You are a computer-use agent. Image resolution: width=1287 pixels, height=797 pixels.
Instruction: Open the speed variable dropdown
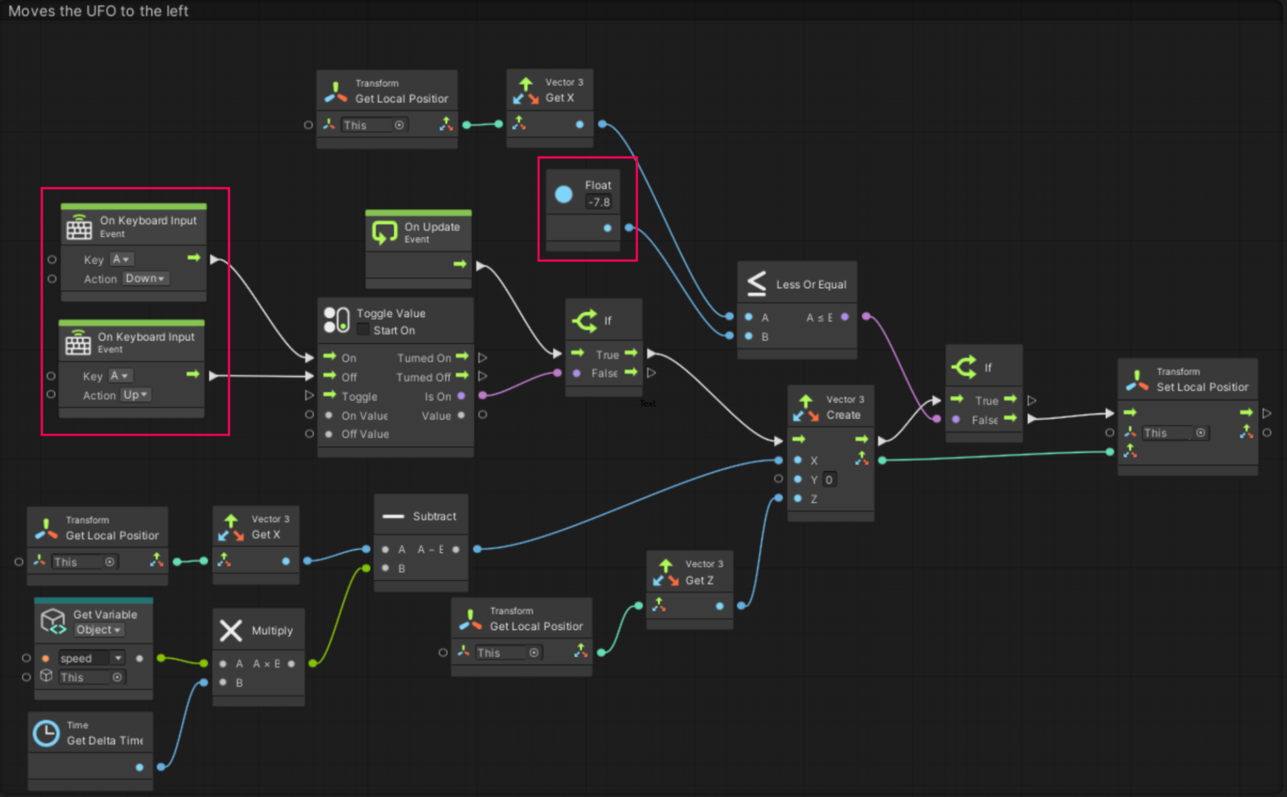point(118,658)
